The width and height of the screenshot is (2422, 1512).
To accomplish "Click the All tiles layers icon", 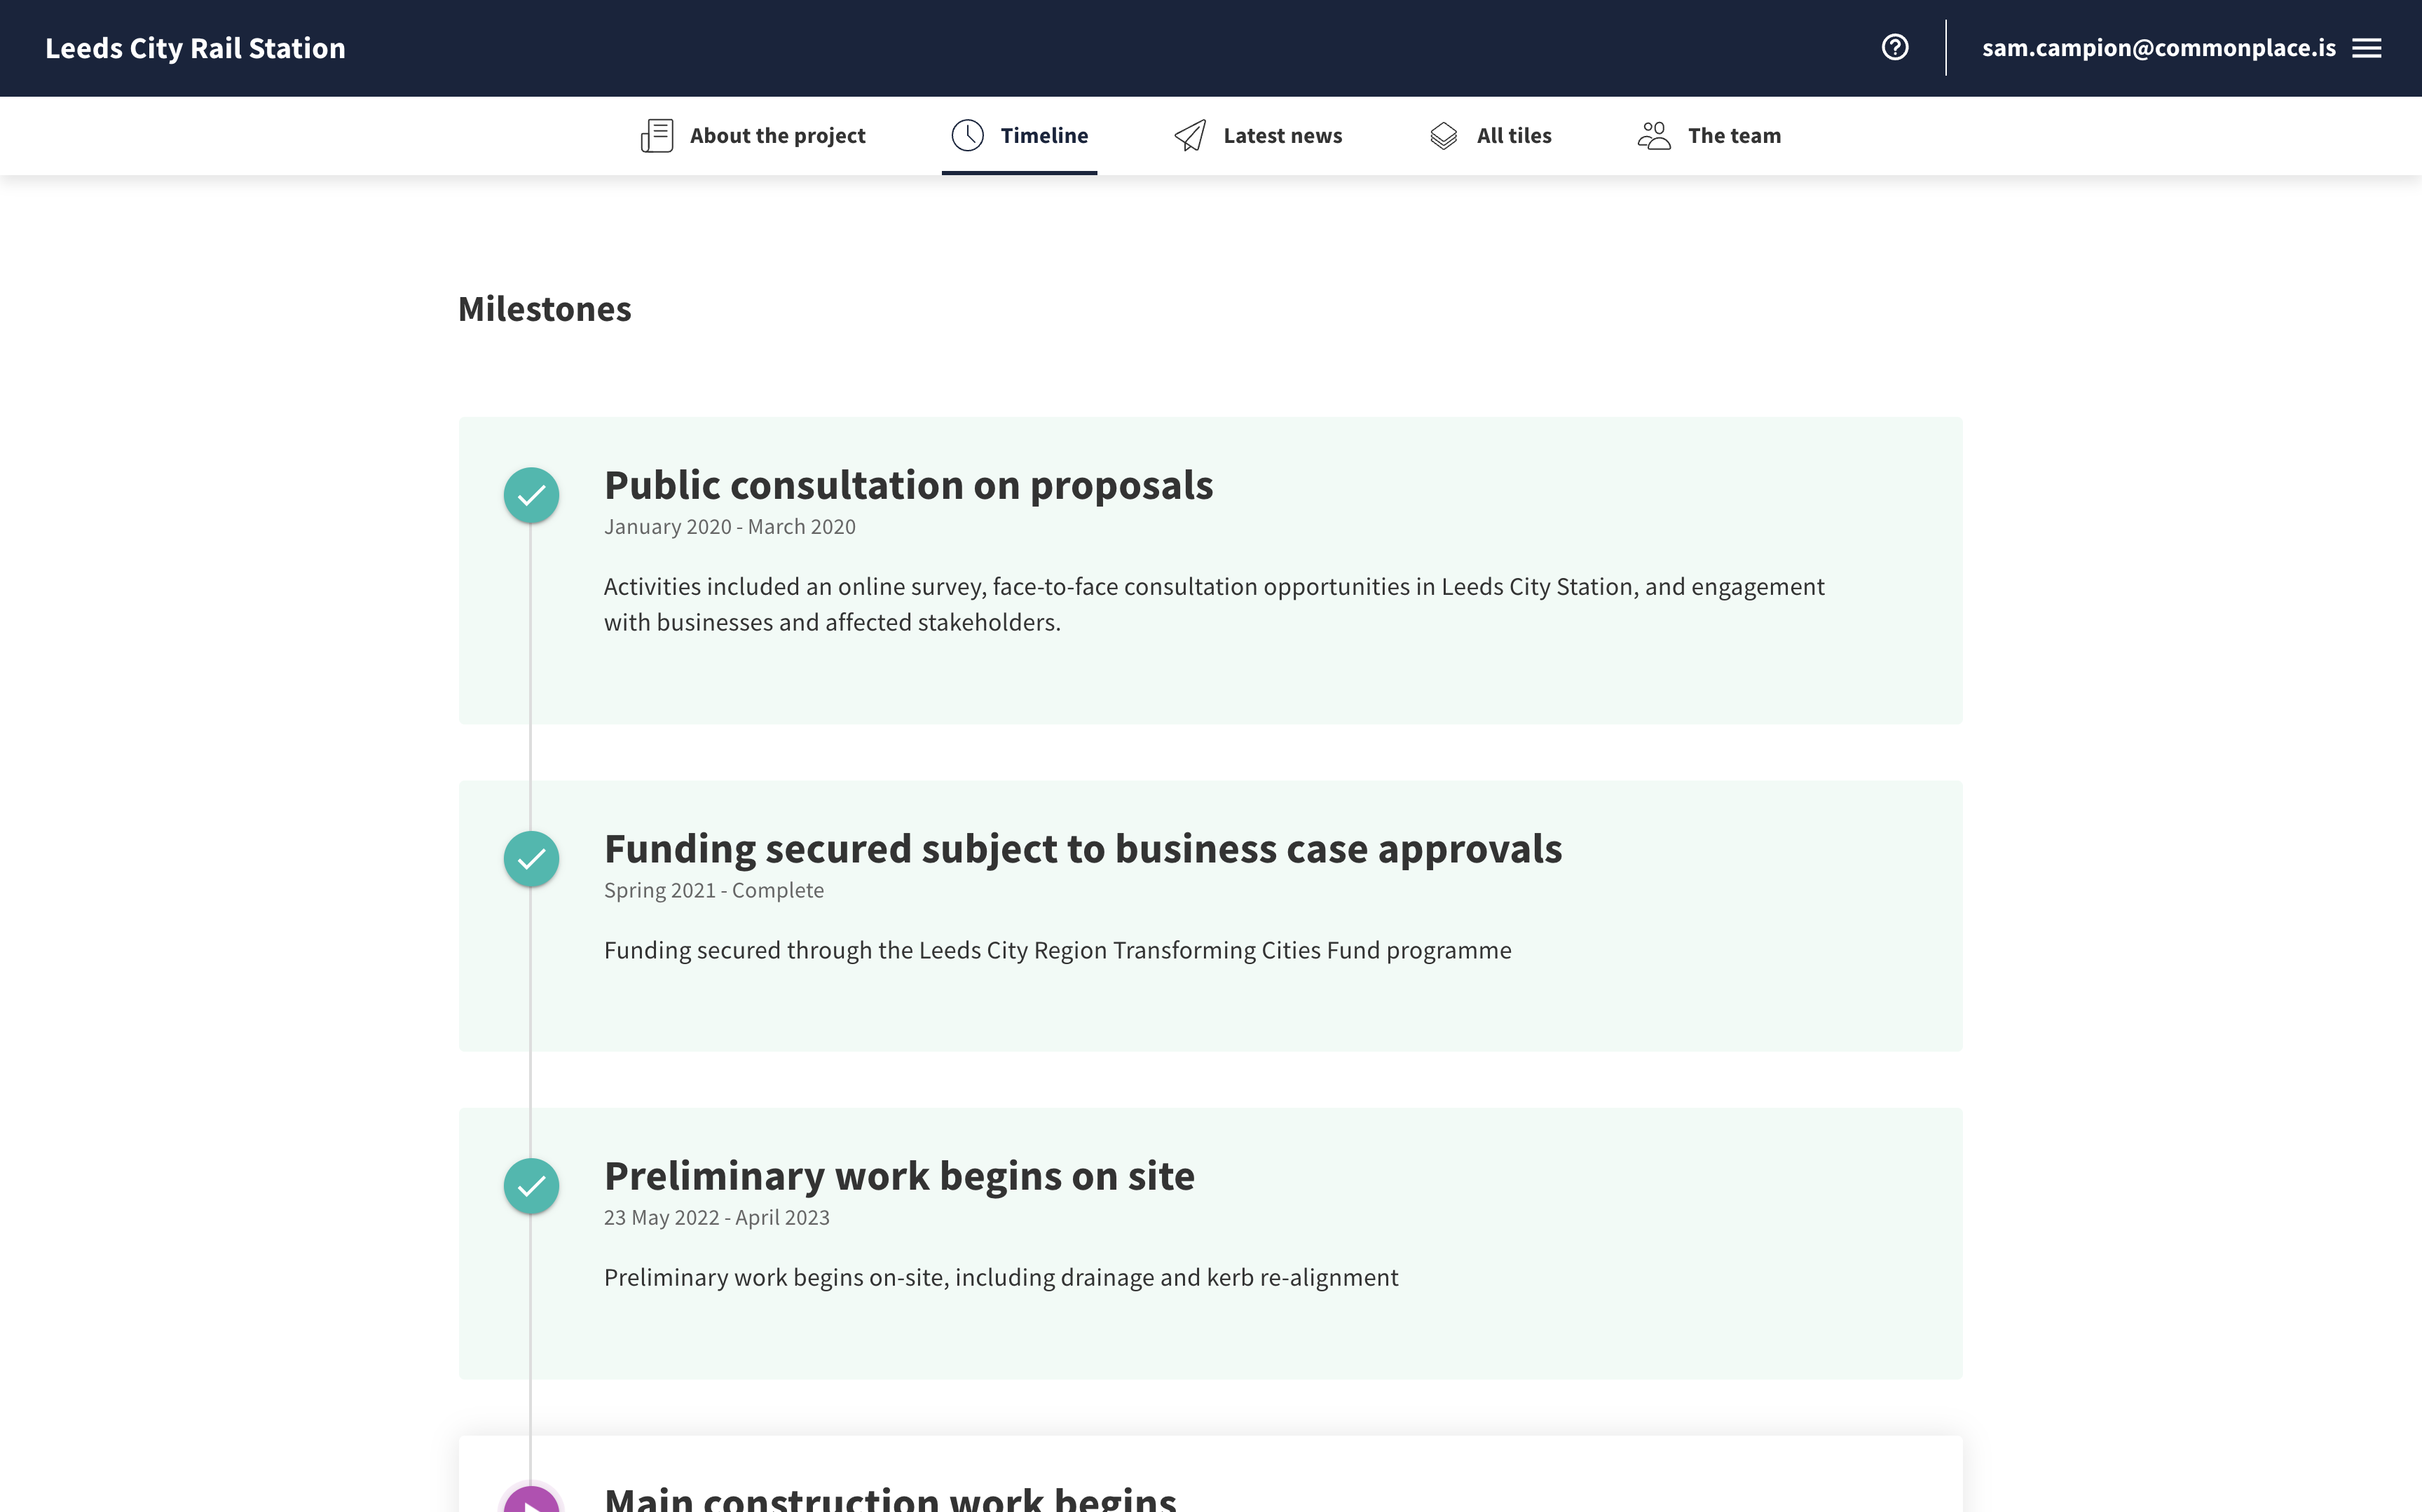I will [x=1443, y=136].
